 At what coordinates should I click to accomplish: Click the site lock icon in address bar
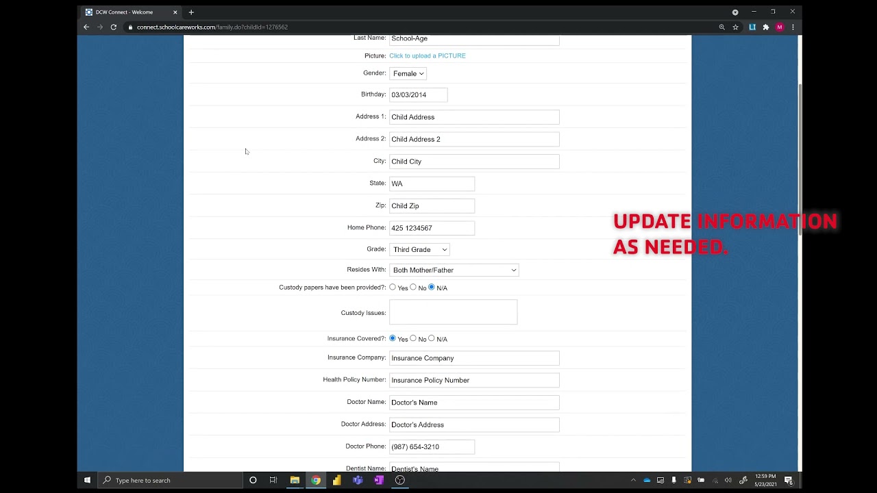(x=129, y=27)
